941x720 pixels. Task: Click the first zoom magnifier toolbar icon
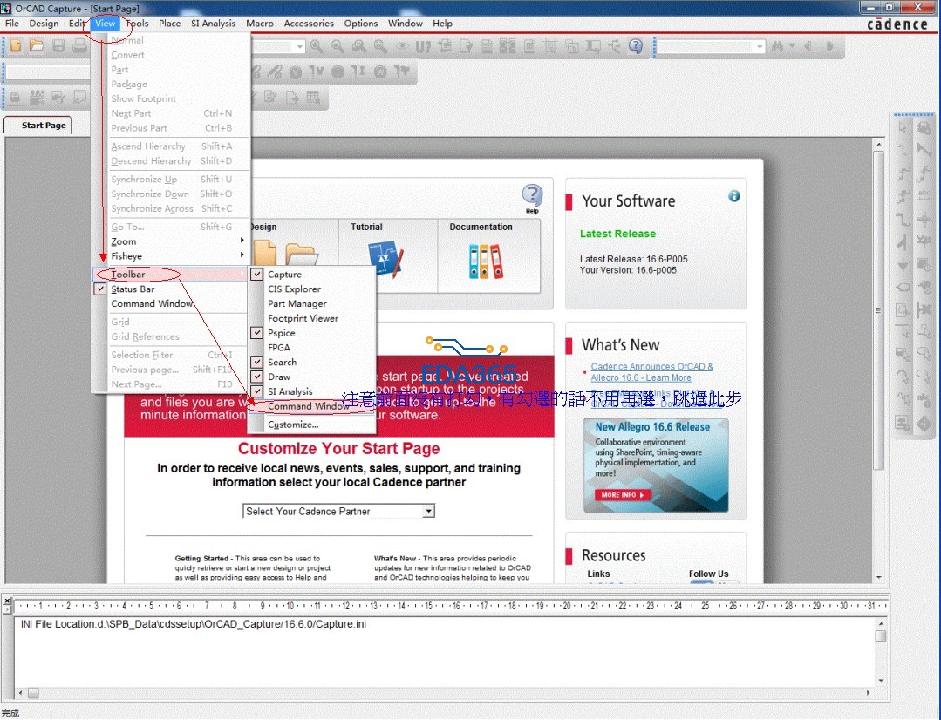(317, 46)
